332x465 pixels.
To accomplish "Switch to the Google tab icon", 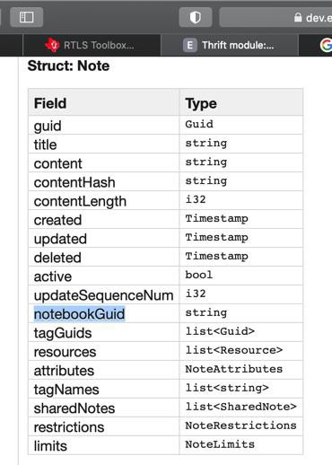I will pyautogui.click(x=326, y=45).
